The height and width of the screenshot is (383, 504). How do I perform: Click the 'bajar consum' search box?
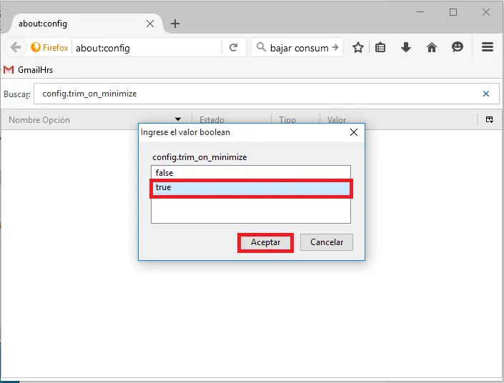click(x=297, y=48)
